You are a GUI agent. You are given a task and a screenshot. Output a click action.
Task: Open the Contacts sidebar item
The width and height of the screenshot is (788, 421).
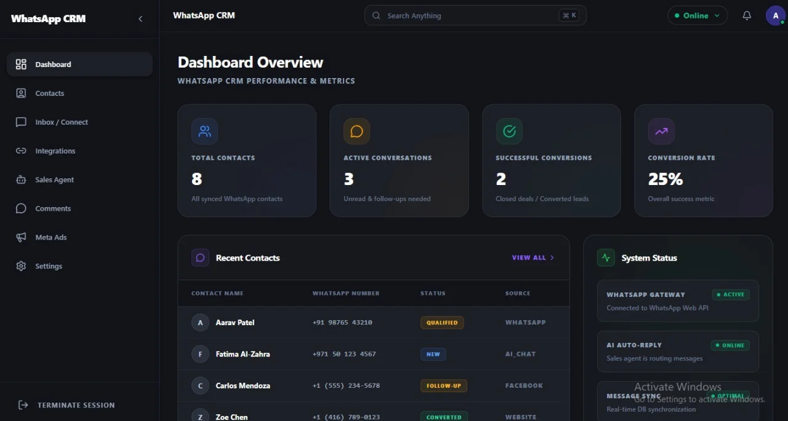tap(79, 93)
